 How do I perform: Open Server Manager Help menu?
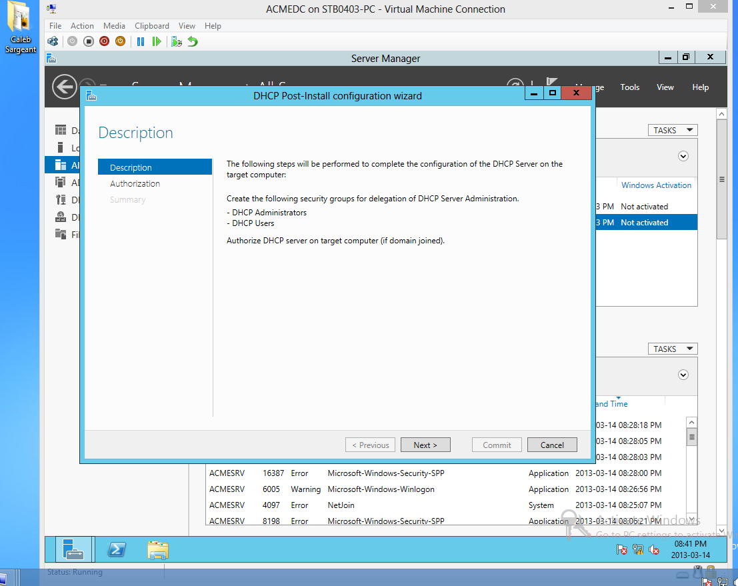[x=701, y=87]
